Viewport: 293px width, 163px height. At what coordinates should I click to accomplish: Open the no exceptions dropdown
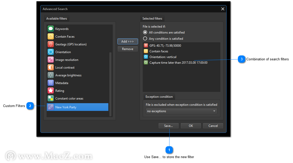[182, 111]
